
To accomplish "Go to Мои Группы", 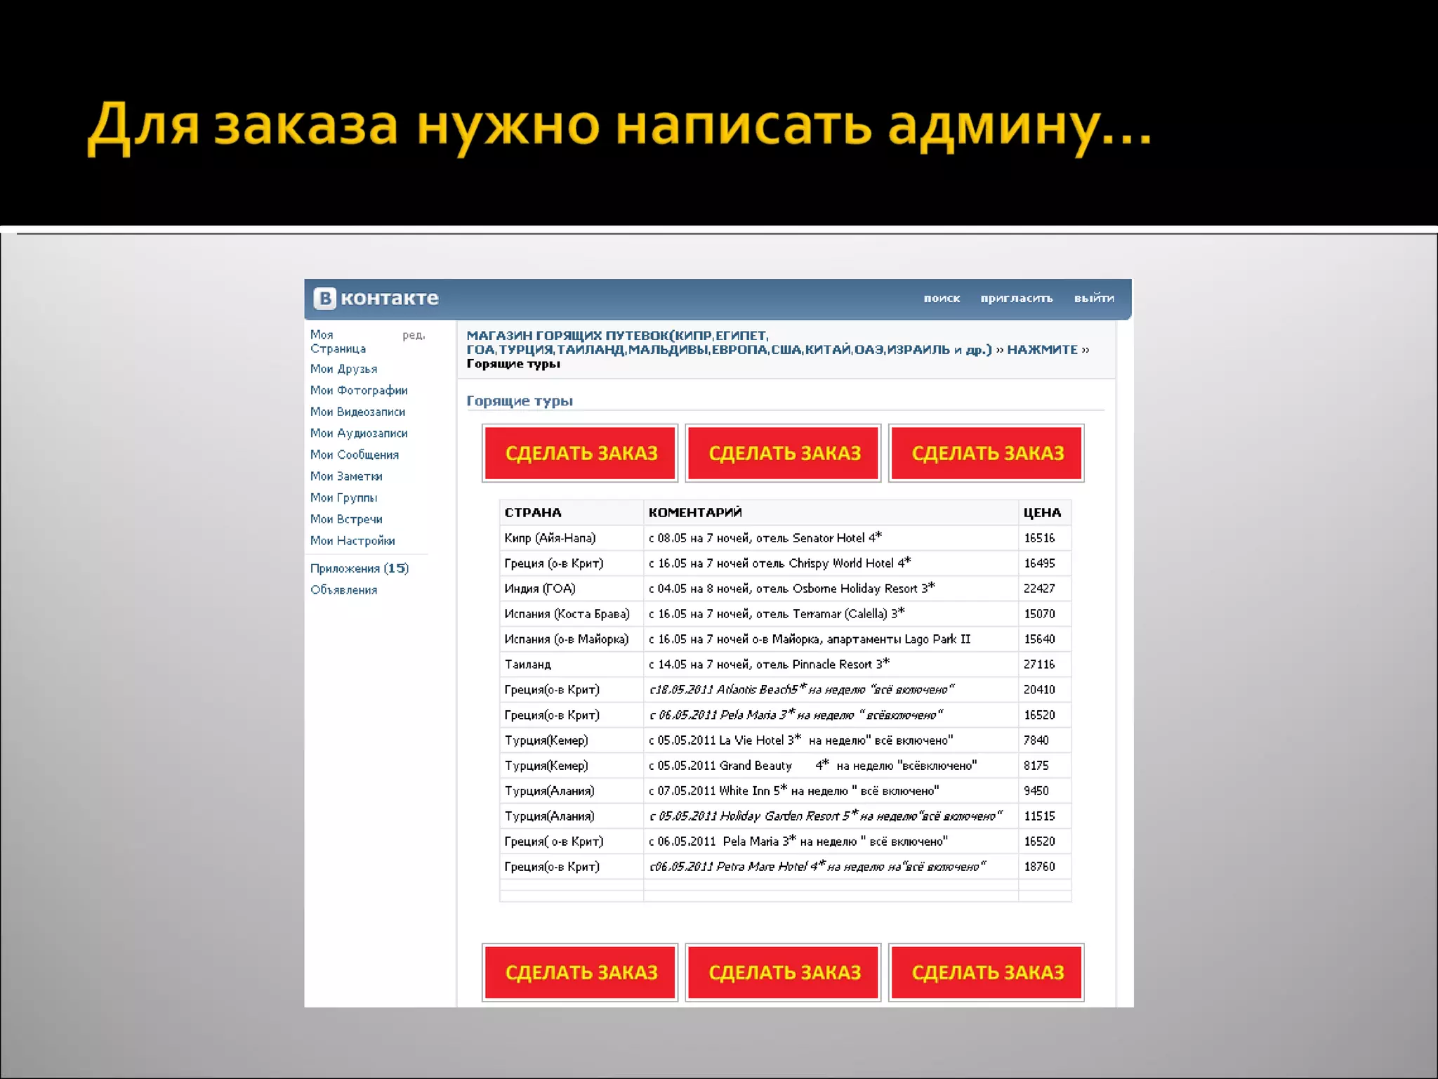I will click(343, 498).
